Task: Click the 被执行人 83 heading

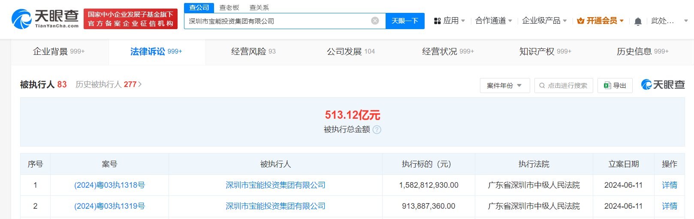Action: (43, 84)
